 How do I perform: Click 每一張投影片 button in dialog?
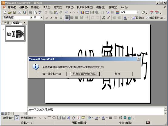[x=52, y=74]
